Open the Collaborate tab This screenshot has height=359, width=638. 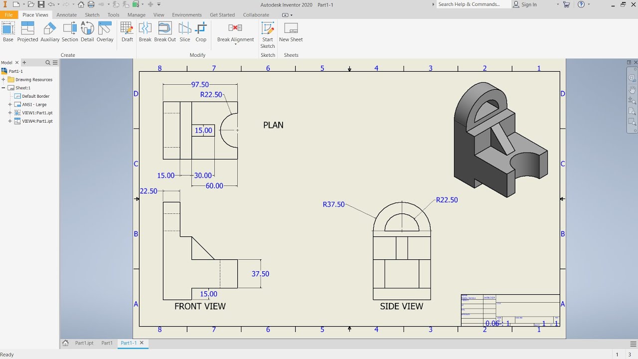[256, 15]
